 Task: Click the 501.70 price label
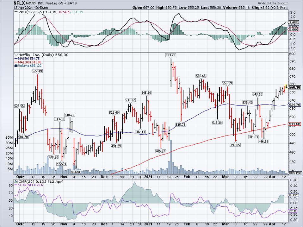[x=23, y=137]
